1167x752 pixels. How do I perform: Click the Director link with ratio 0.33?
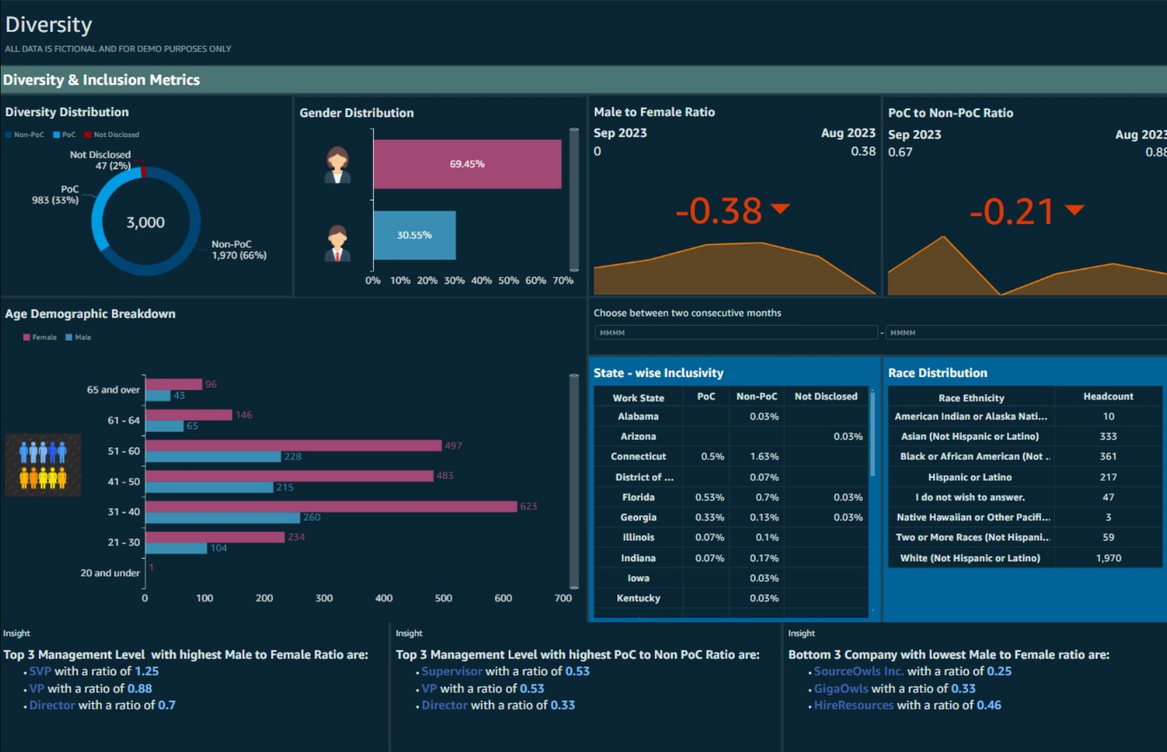(x=445, y=705)
